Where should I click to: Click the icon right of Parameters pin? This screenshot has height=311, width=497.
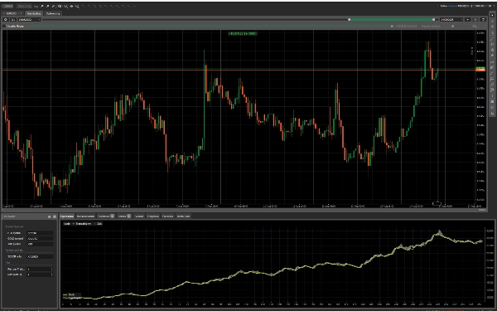point(54,216)
